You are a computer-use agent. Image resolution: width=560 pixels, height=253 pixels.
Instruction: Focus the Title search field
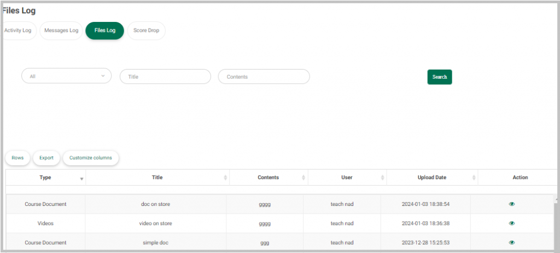coord(165,77)
